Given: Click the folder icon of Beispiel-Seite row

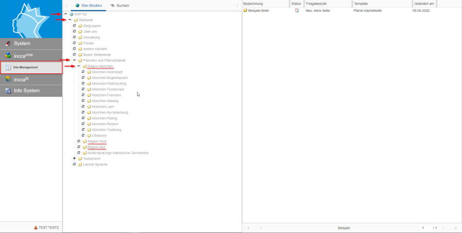Looking at the screenshot, I should pyautogui.click(x=245, y=10).
